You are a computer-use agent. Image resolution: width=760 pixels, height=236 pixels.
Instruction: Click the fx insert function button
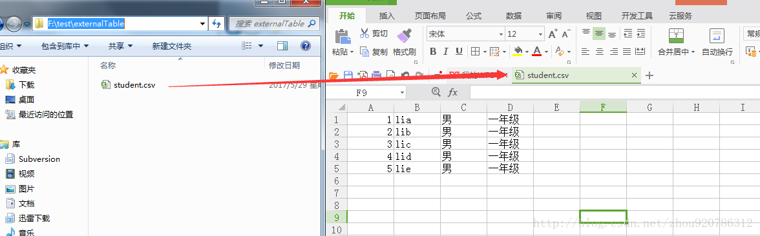coord(452,92)
